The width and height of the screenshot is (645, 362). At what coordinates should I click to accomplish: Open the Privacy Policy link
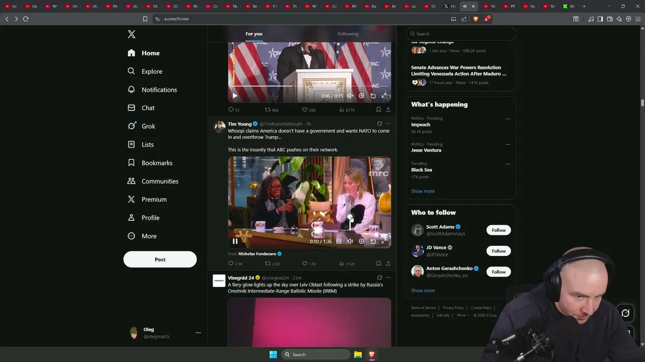[454, 308]
